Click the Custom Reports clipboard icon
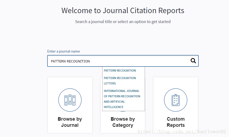Screen dimensions: 229x137 [176, 100]
